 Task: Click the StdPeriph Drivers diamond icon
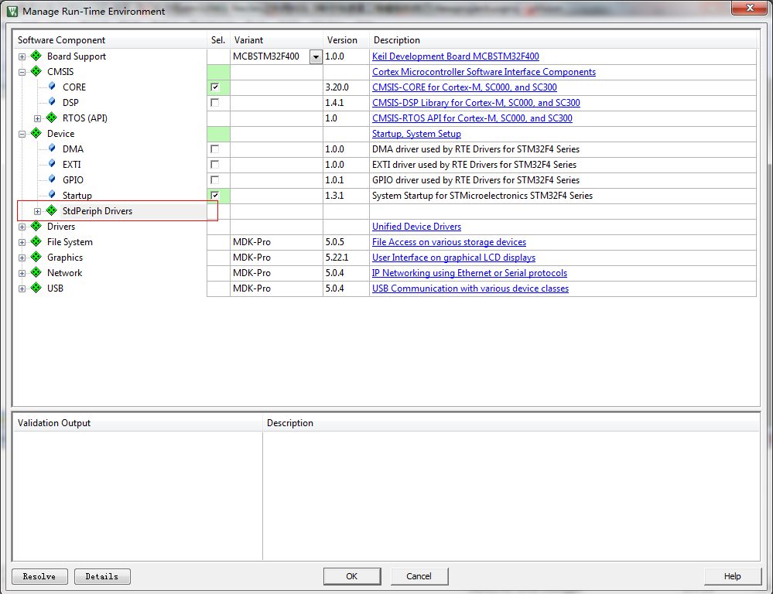point(52,211)
